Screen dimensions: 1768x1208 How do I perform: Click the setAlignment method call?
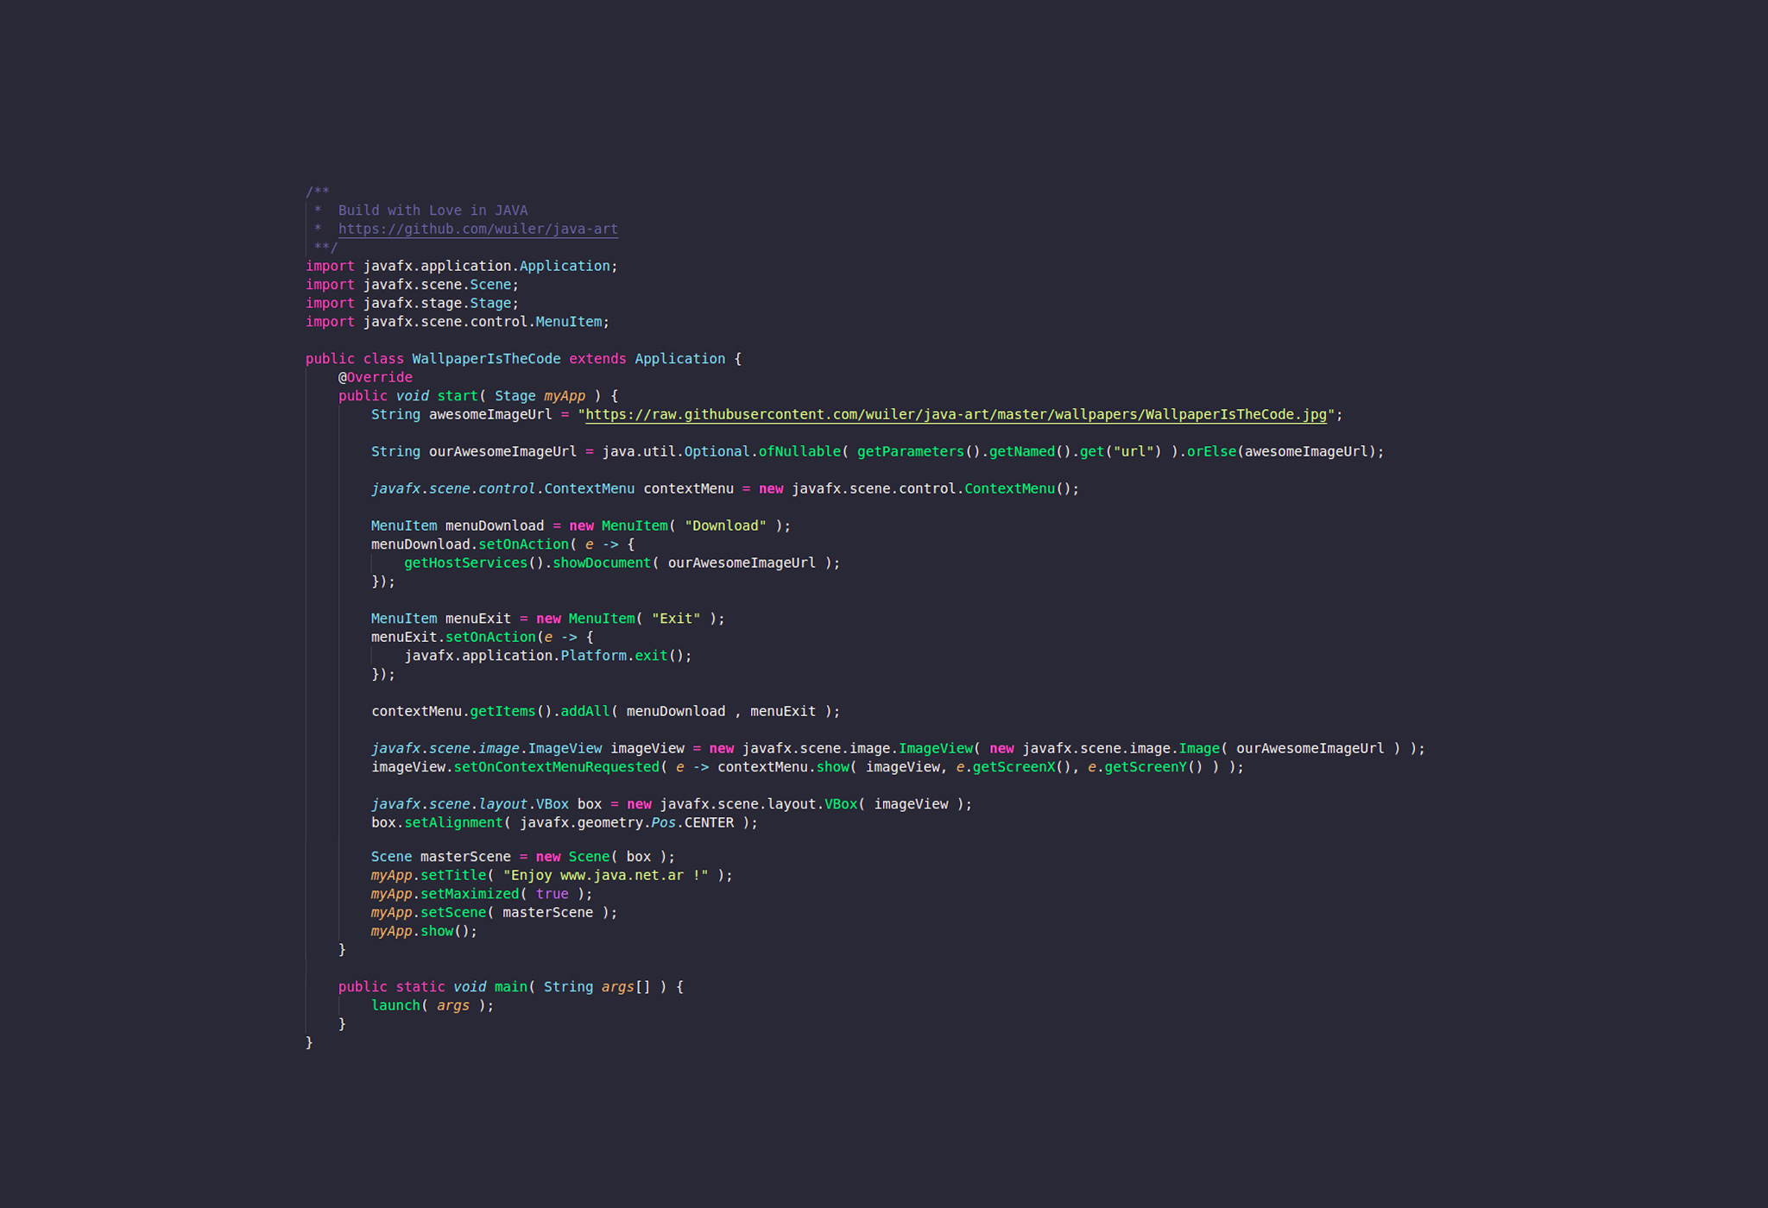click(x=453, y=823)
